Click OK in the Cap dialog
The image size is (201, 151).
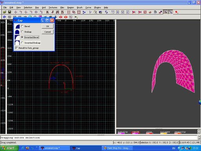tap(48, 26)
